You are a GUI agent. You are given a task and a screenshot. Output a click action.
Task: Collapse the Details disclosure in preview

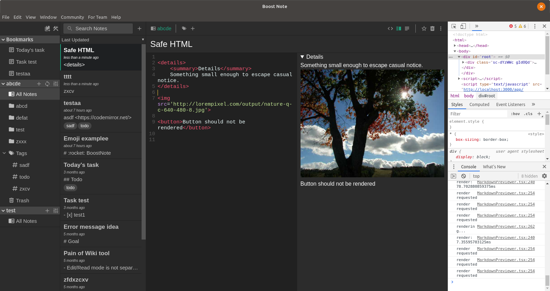coord(302,57)
